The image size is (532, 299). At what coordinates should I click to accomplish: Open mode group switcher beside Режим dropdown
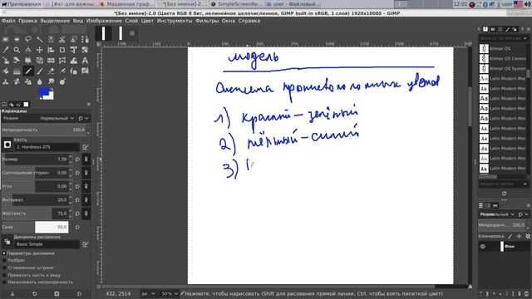pos(83,118)
